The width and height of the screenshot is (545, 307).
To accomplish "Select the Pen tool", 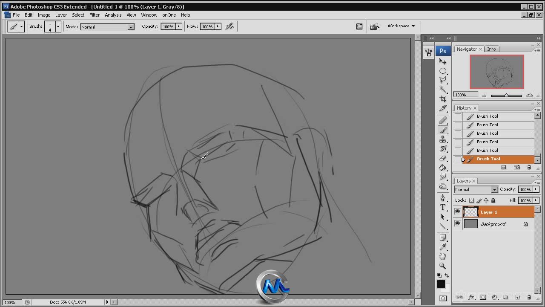I will click(443, 198).
